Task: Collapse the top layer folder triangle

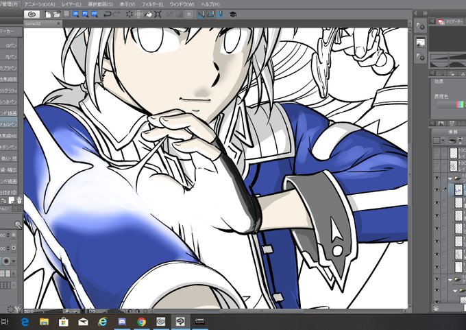Action: (450, 178)
